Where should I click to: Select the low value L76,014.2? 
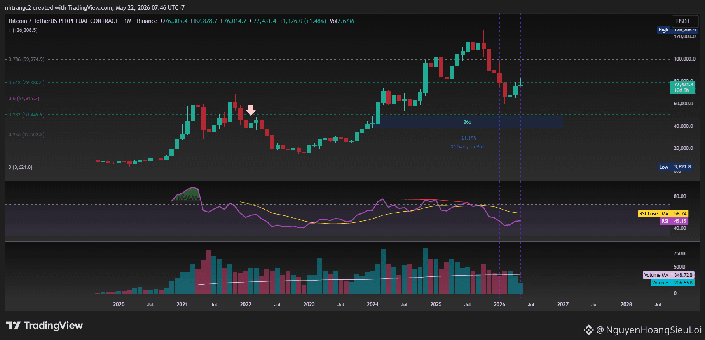pos(234,21)
